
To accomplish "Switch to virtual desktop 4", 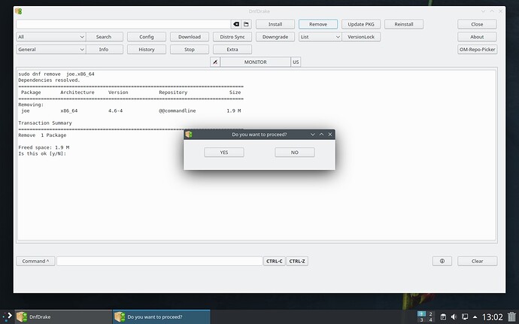I will click(x=431, y=320).
